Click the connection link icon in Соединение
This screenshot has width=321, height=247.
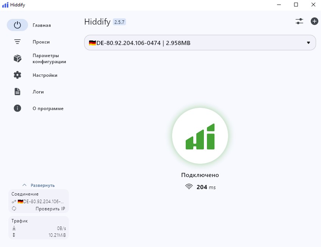tap(14, 202)
